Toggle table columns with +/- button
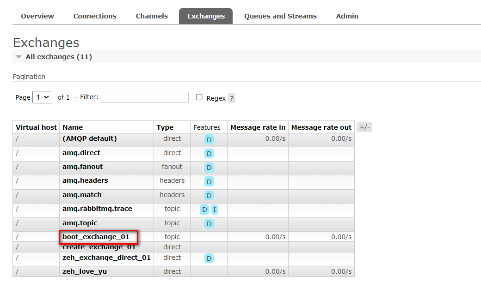Viewport: 481px width, 282px height. point(364,127)
